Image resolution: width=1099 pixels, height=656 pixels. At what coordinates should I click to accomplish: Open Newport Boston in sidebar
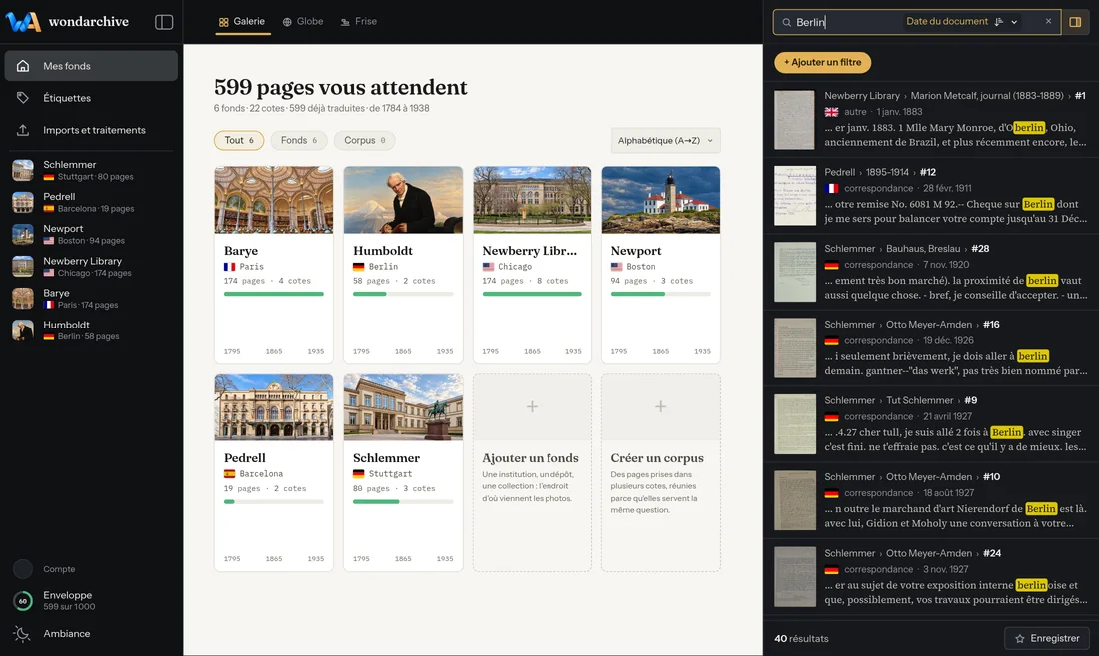click(91, 234)
